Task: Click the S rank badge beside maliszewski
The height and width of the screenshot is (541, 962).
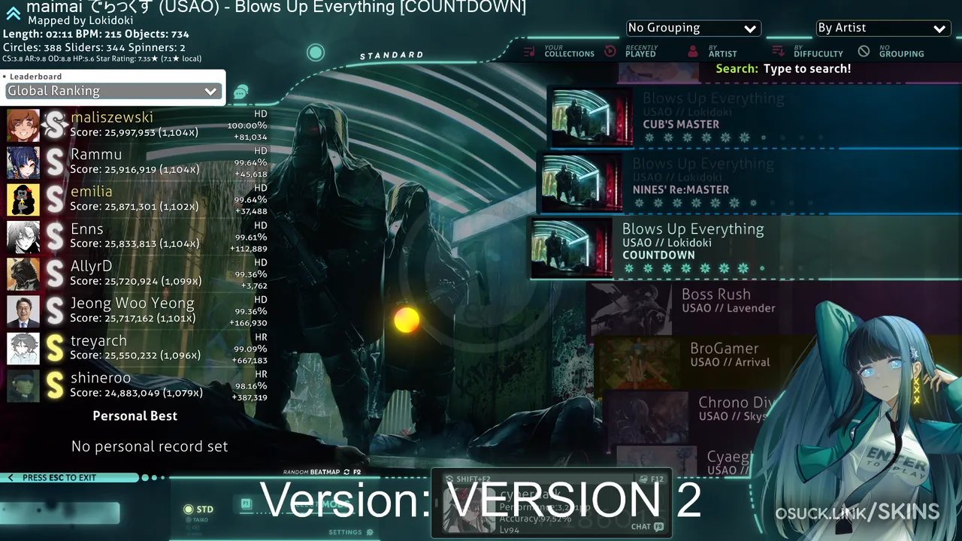Action: click(55, 125)
